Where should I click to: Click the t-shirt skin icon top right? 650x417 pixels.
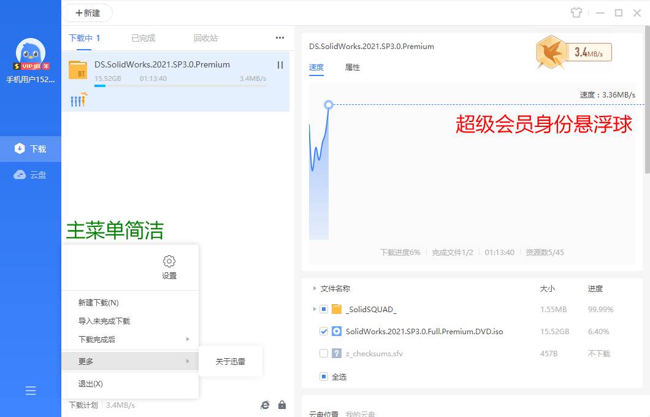(577, 12)
